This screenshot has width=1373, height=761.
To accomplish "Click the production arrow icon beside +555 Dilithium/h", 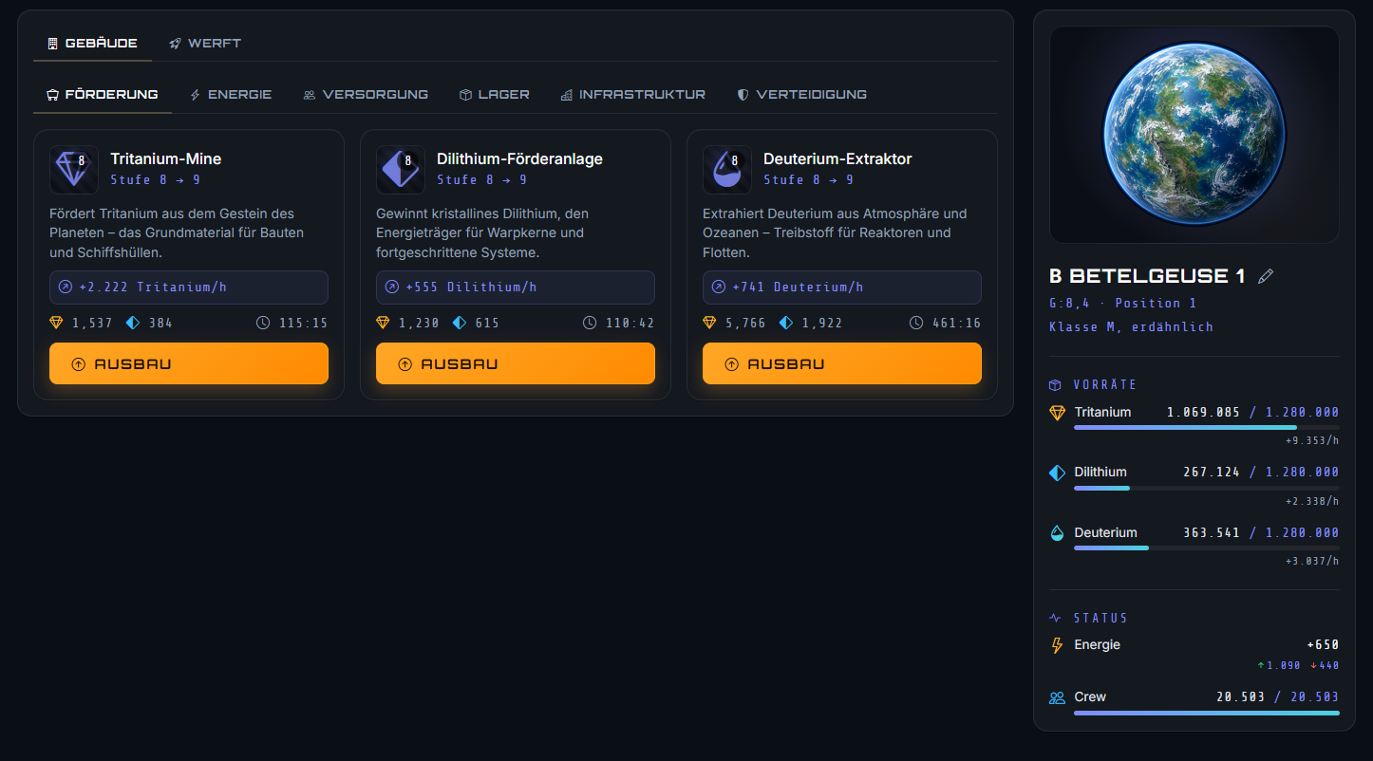I will pyautogui.click(x=392, y=287).
